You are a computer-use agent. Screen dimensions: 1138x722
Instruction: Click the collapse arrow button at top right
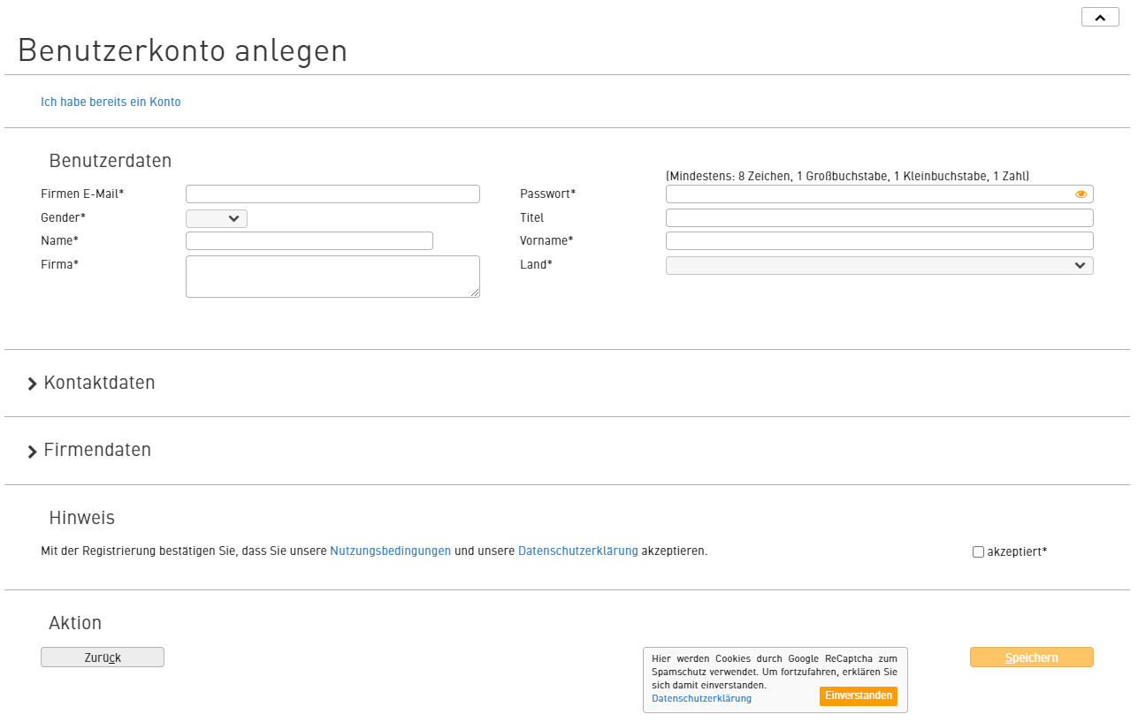tap(1100, 18)
